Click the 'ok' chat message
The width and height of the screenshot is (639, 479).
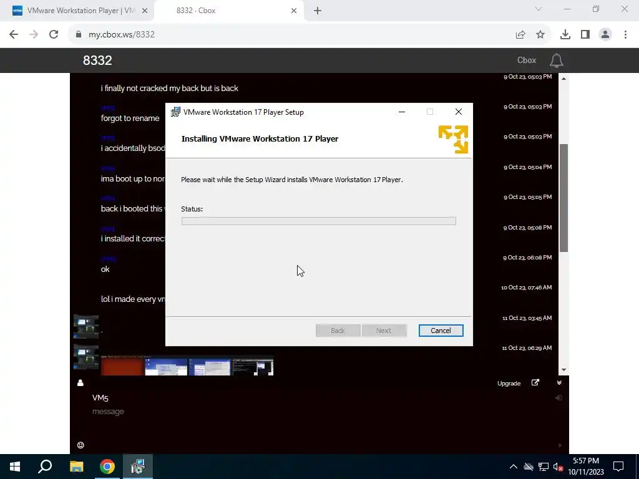[x=105, y=269]
